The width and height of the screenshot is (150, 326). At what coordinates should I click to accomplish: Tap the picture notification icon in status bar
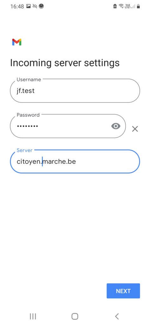click(x=29, y=6)
